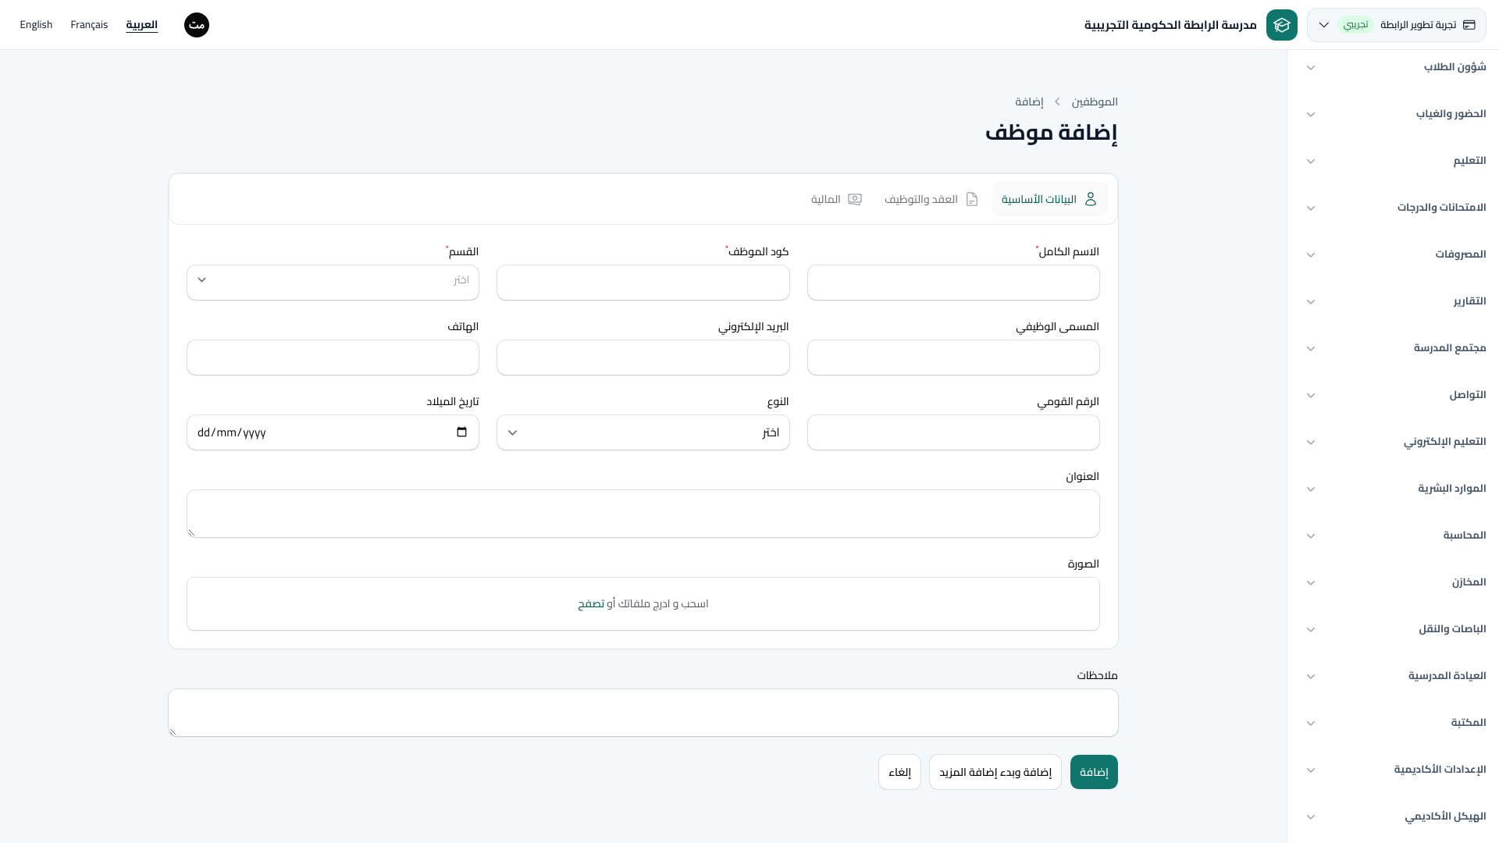Click the school graduation cap logo icon

[1281, 25]
